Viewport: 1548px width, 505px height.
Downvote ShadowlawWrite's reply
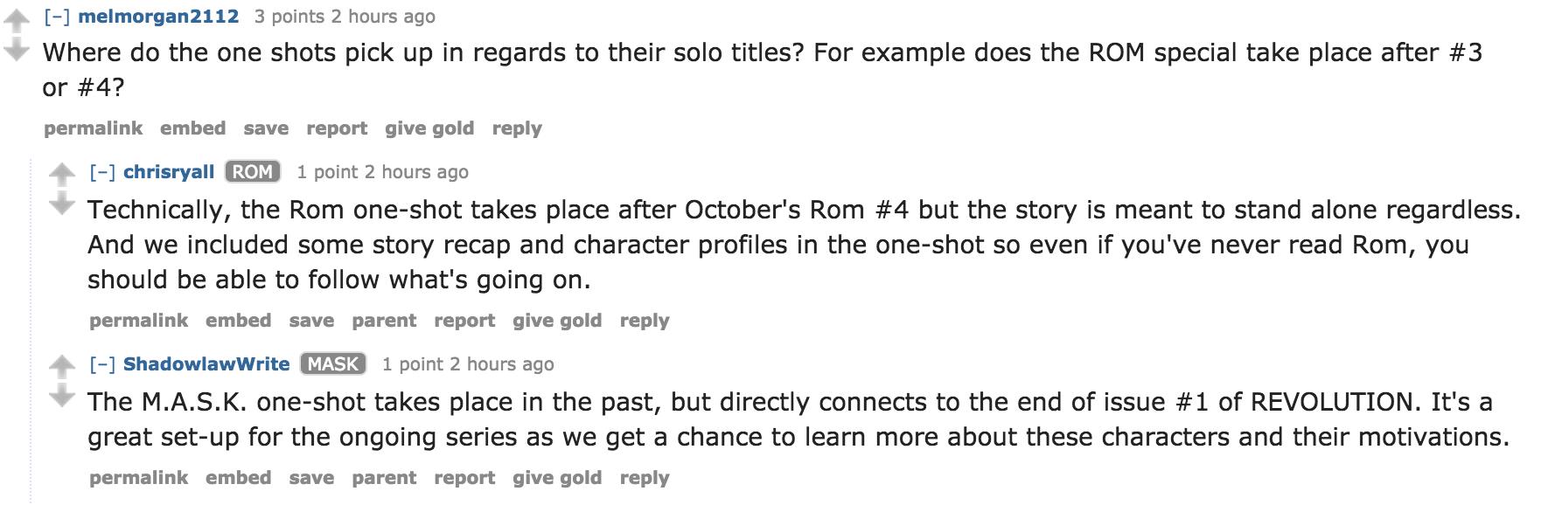[x=61, y=397]
